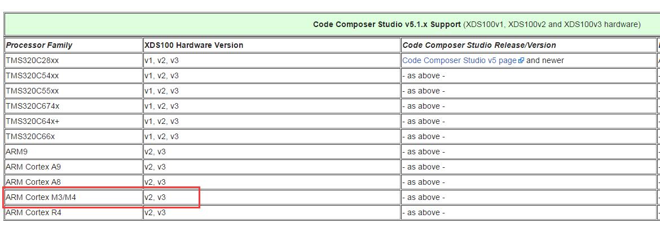Click the Processor Family column header
Image resolution: width=660 pixels, height=227 pixels.
39,45
